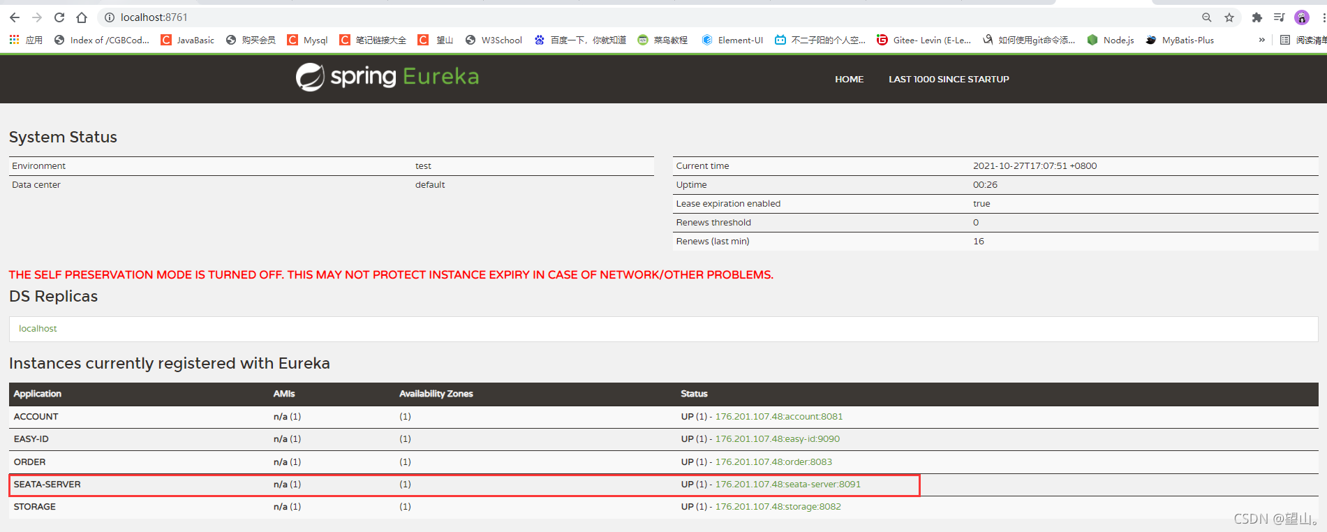This screenshot has width=1327, height=532.
Task: Open the media control playlist icon
Action: (1279, 17)
